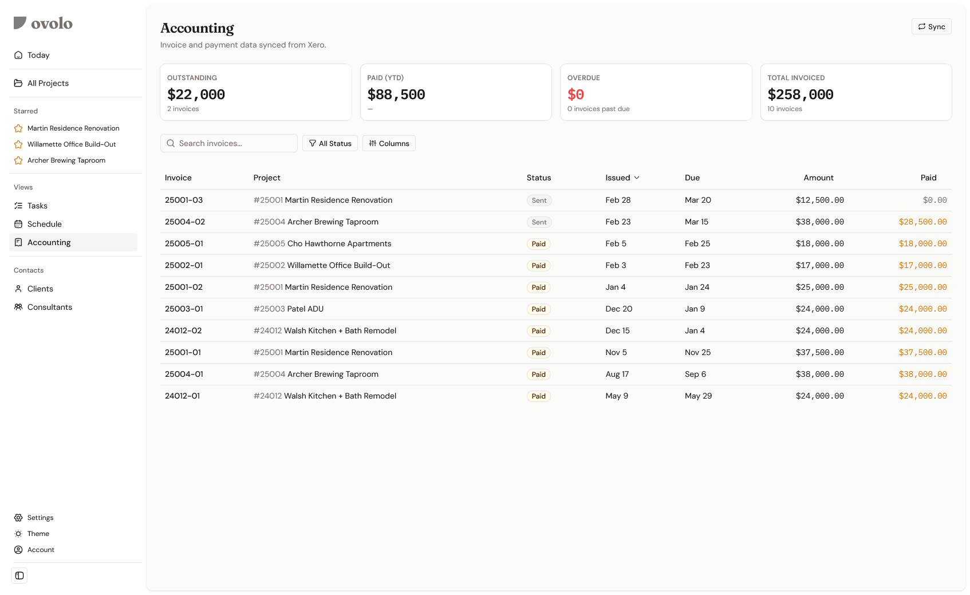
Task: Select the All Projects folder icon
Action: (x=18, y=83)
